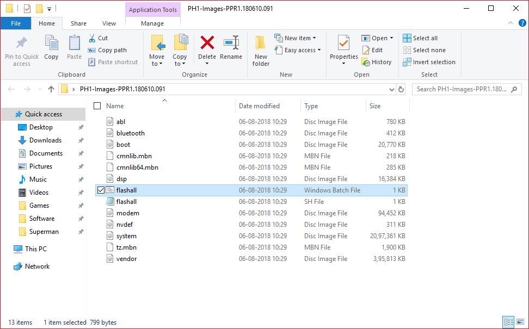The height and width of the screenshot is (329, 529).
Task: Open the recent locations dropdown arrow
Action: click(40, 89)
